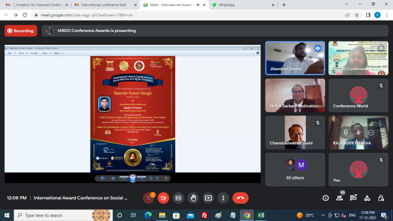Turn the camera on
This screenshot has height=221, width=393.
163,198
